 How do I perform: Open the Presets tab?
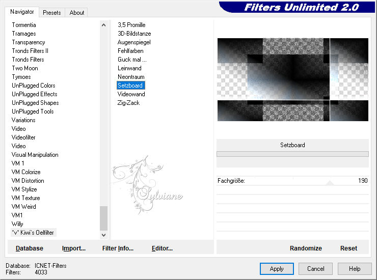tap(51, 13)
